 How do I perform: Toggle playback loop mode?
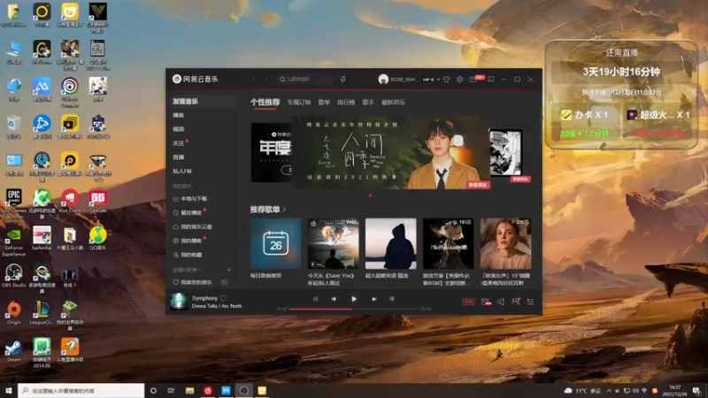pyautogui.click(x=316, y=299)
